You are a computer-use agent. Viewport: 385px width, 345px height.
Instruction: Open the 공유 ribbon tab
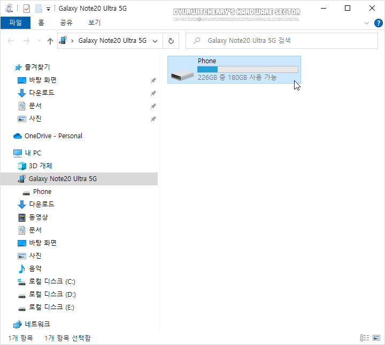(x=66, y=22)
